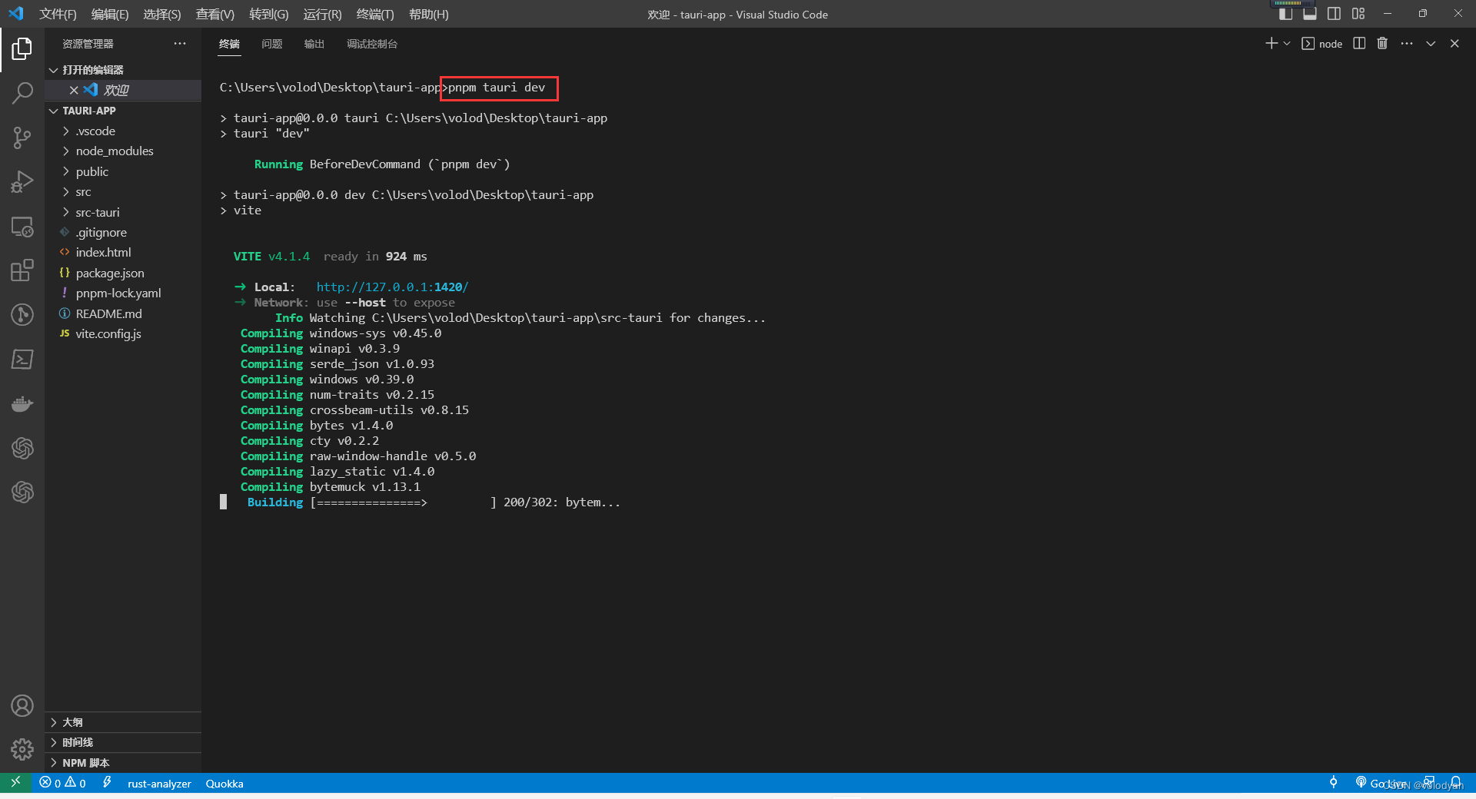Image resolution: width=1476 pixels, height=799 pixels.
Task: Select the node terminal instance label
Action: point(1322,44)
